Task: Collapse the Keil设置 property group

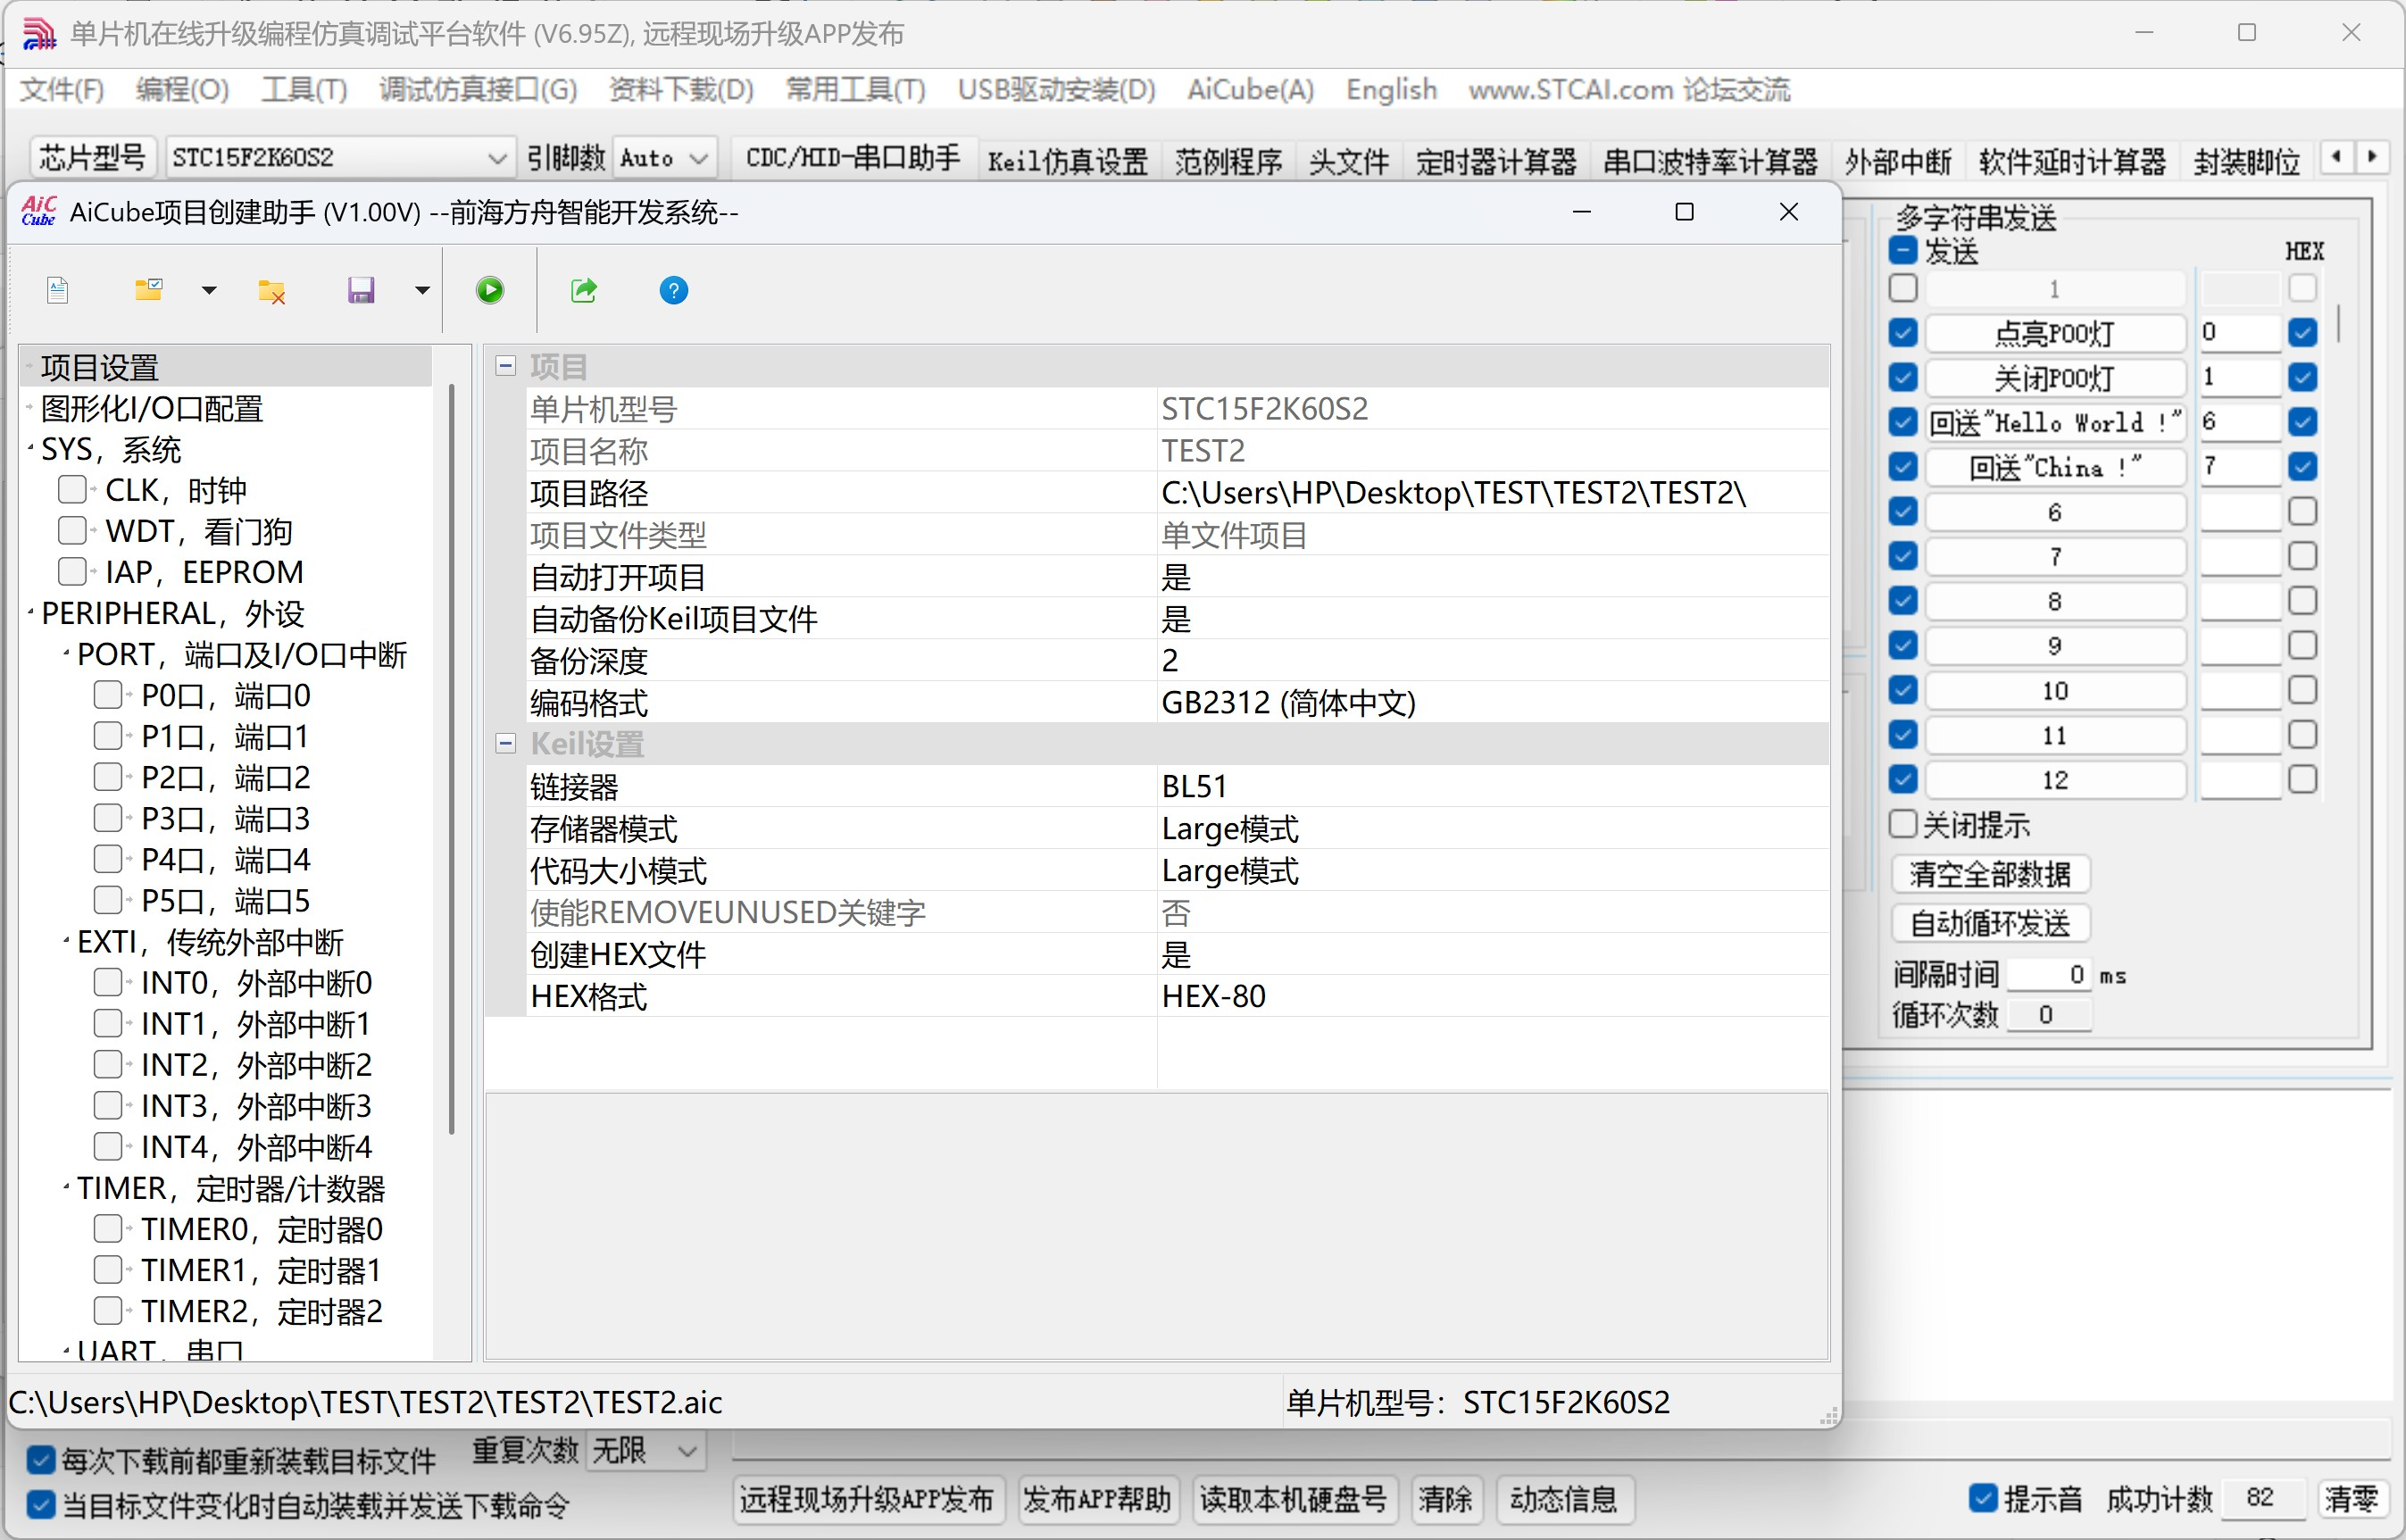Action: coord(506,743)
